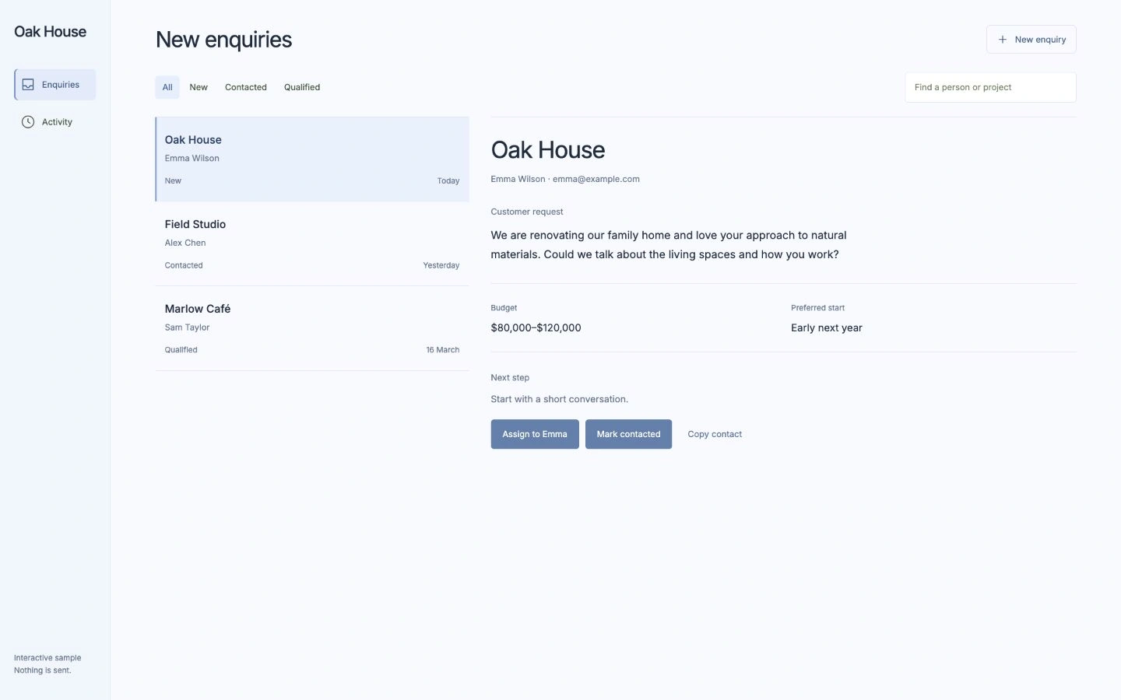Copy contact details for Emma Wilson

point(715,434)
